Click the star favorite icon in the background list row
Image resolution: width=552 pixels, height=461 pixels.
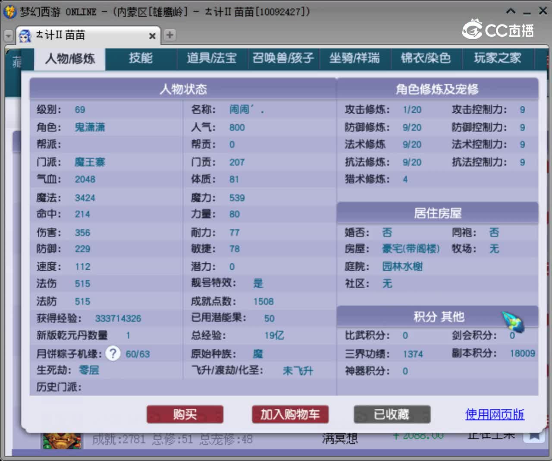(534, 436)
